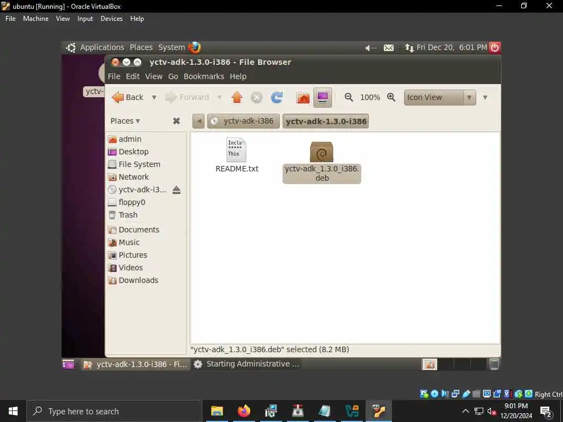Open Ubuntu Applications menu

pyautogui.click(x=102, y=47)
